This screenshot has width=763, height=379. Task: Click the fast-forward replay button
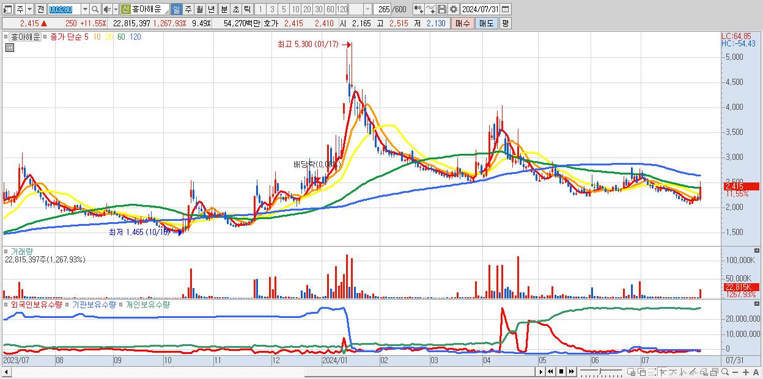(x=571, y=372)
